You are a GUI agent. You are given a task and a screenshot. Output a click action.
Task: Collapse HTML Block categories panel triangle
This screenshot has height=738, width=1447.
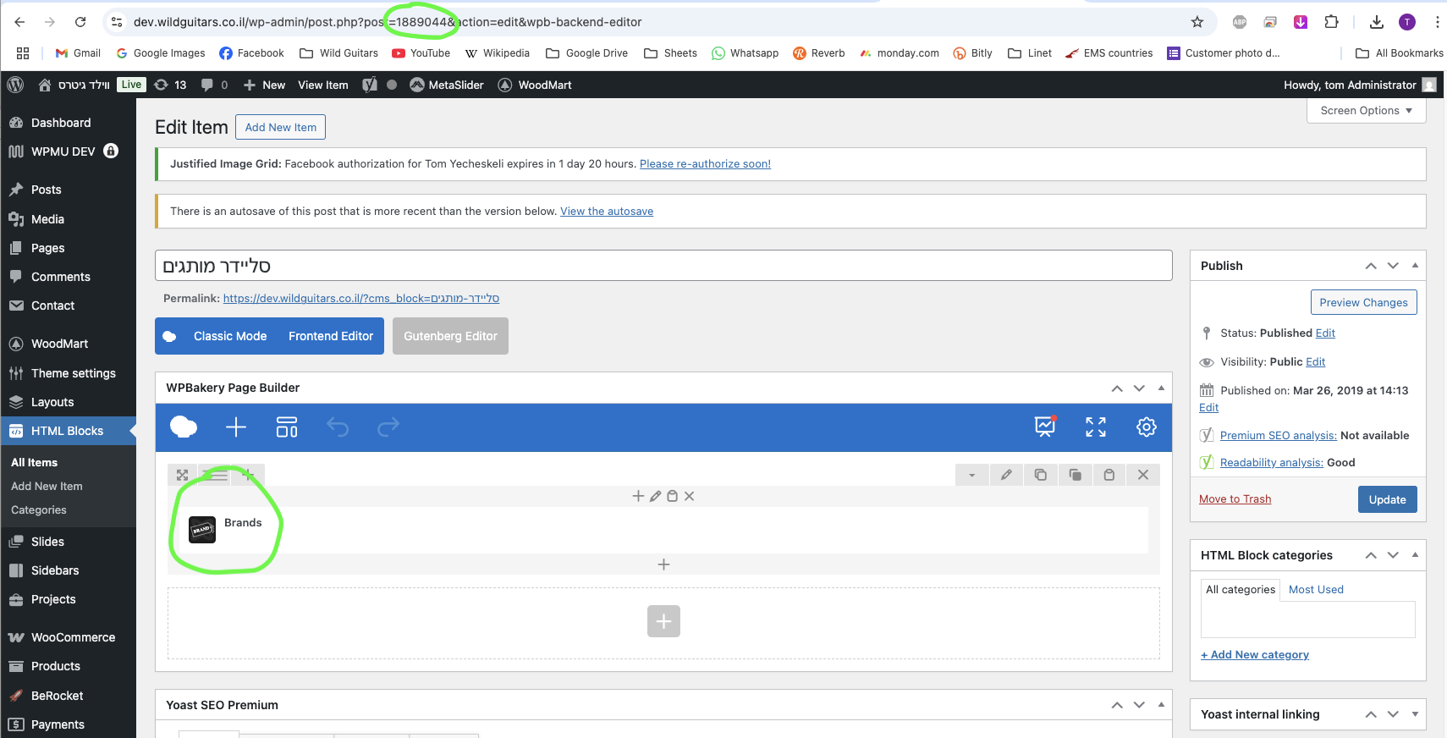point(1415,555)
